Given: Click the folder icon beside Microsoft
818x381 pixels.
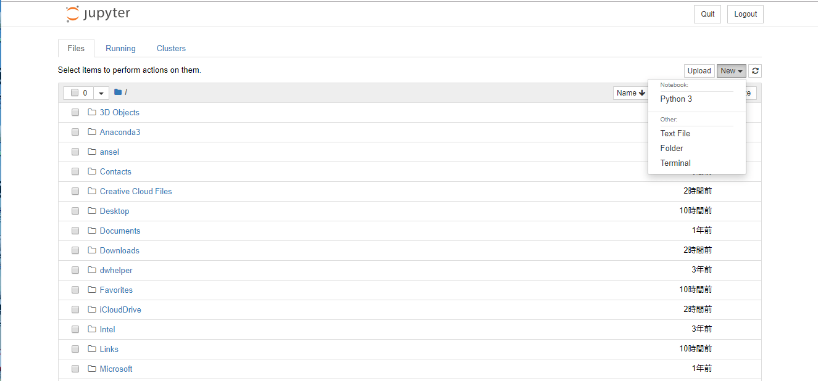Looking at the screenshot, I should coord(92,369).
